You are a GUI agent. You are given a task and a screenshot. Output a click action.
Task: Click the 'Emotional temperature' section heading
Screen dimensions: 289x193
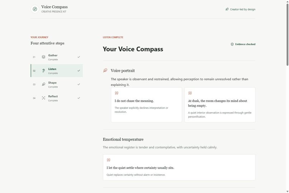tap(123, 139)
